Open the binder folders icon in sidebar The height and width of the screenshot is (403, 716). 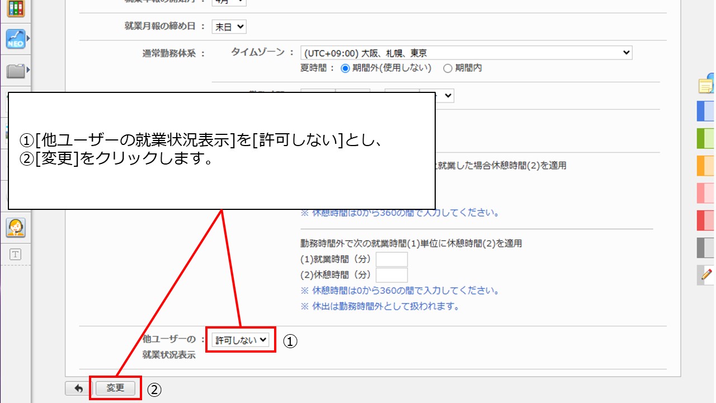click(15, 8)
